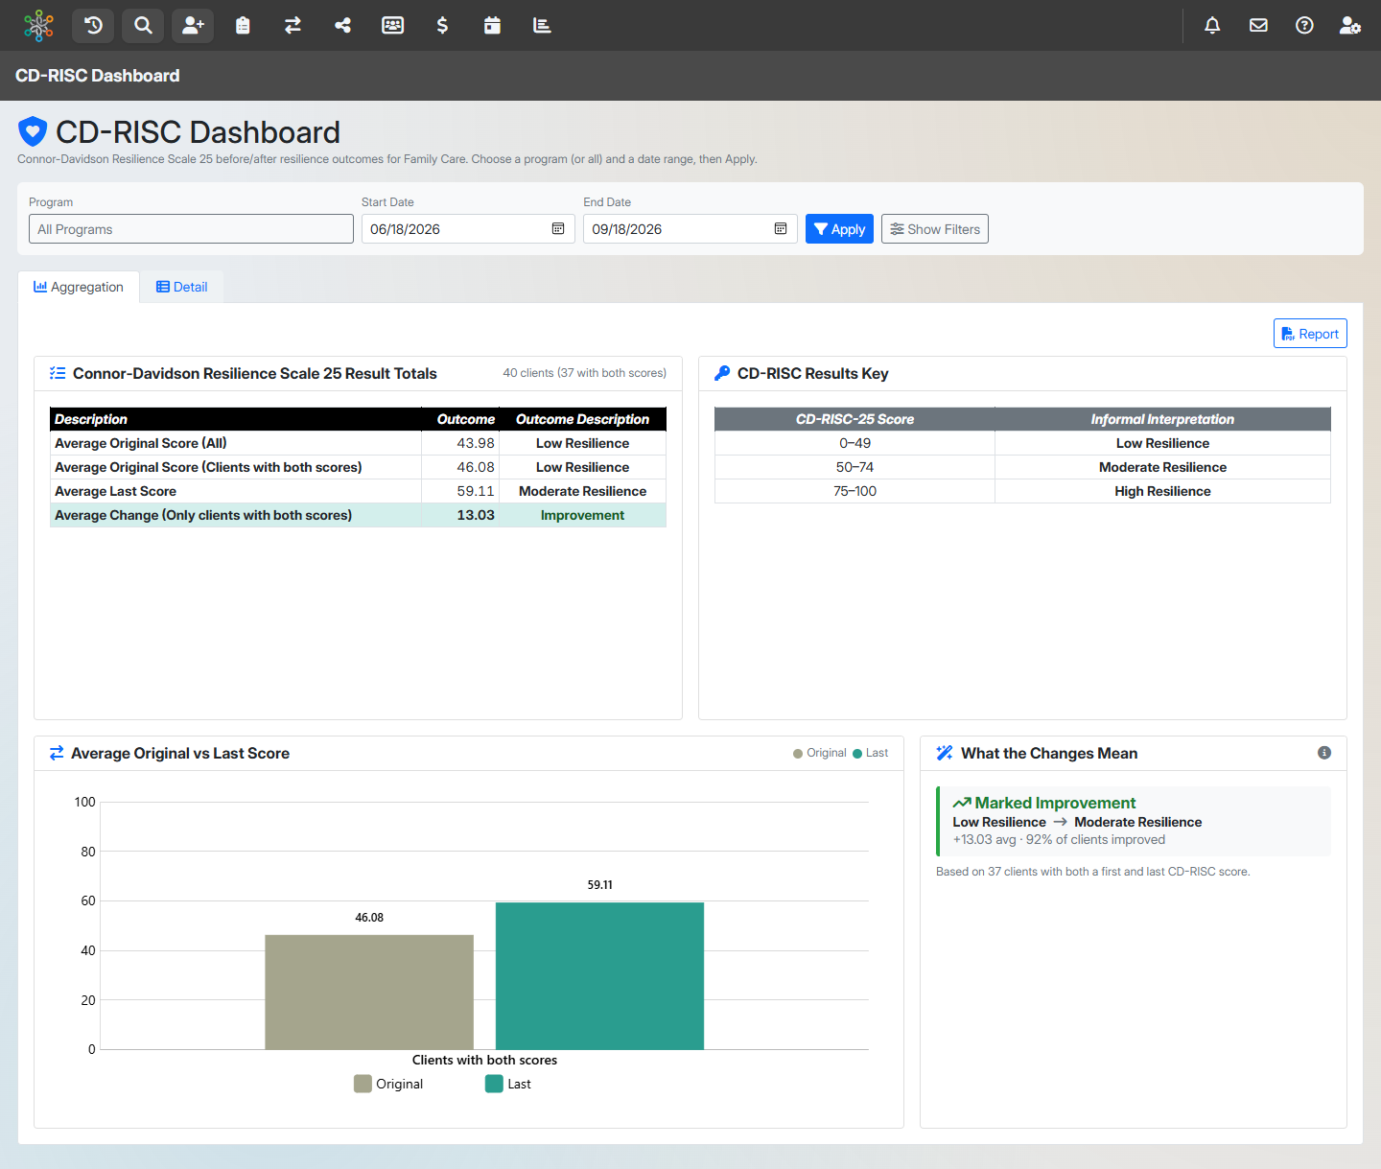Expand the Show Filters panel
Viewport: 1381px width, 1169px height.
935,229
